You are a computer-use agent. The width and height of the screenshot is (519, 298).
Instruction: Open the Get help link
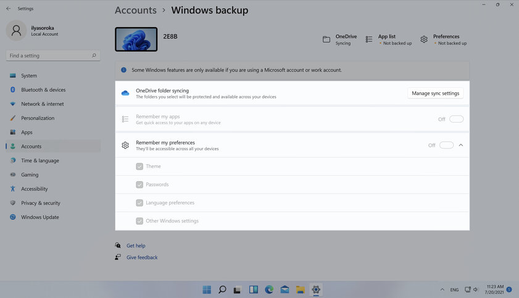(x=136, y=246)
